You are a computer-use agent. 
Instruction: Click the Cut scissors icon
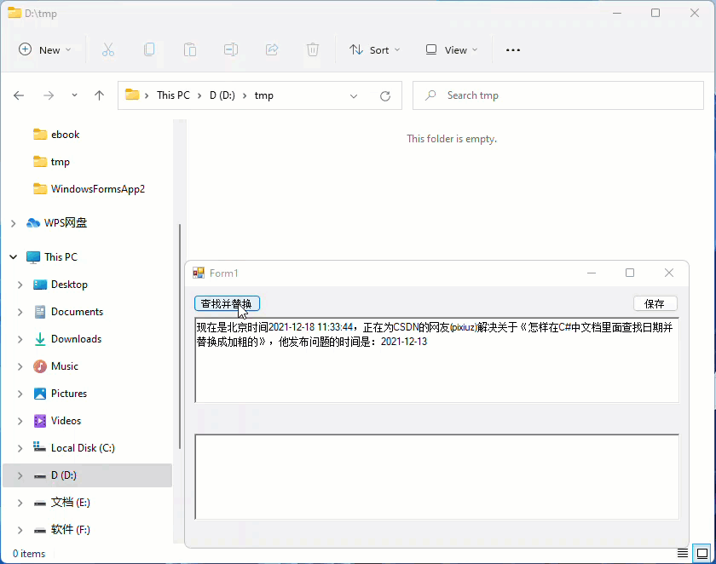click(x=108, y=49)
